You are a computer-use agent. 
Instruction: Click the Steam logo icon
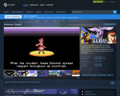pos(5,5)
